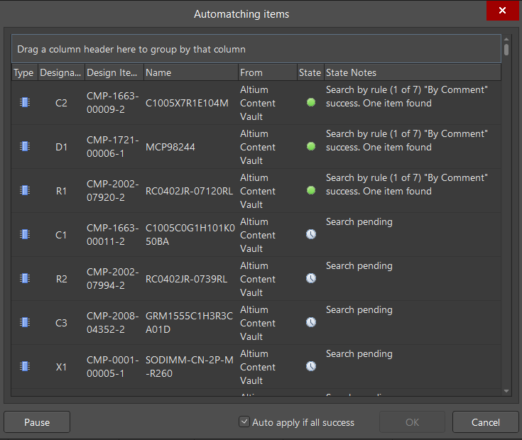The width and height of the screenshot is (522, 440).
Task: Click design item CMP-2002-07994-2
Action: (112, 278)
